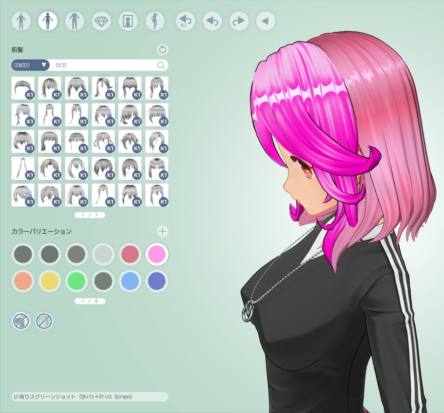The image size is (444, 413).
Task: Pick the yellow color swatch
Action: [50, 281]
